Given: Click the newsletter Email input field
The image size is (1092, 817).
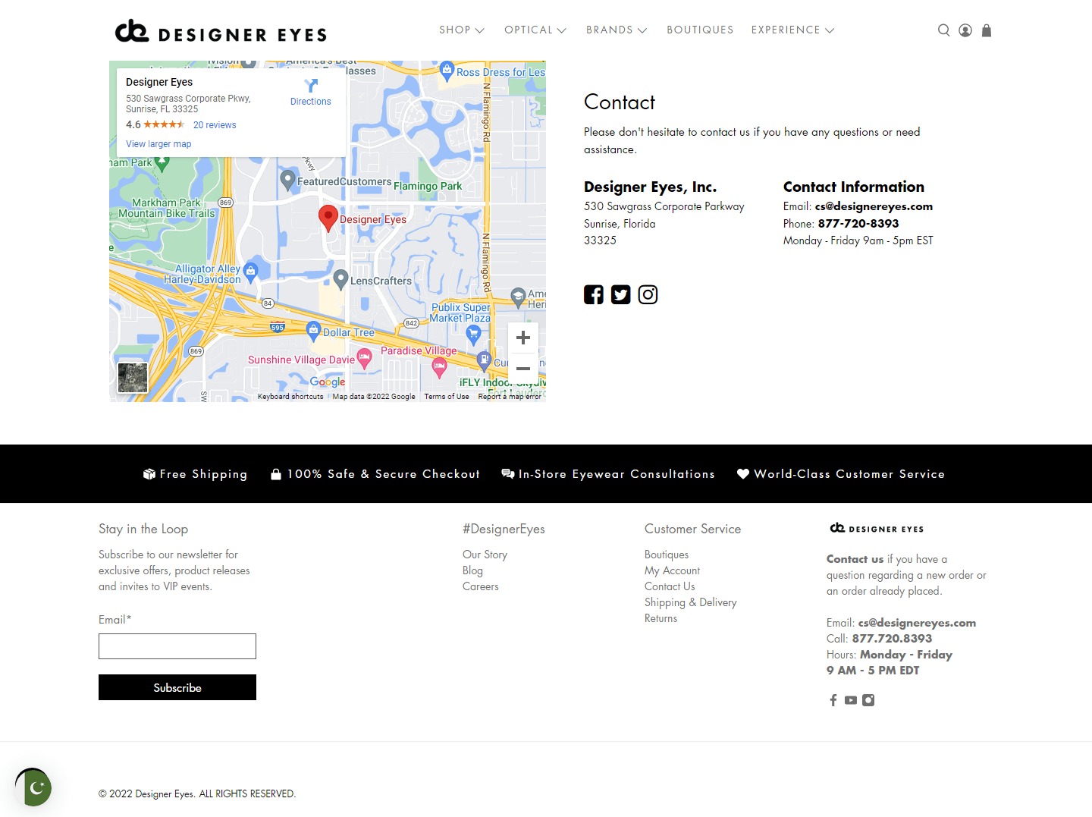Looking at the screenshot, I should 177,646.
